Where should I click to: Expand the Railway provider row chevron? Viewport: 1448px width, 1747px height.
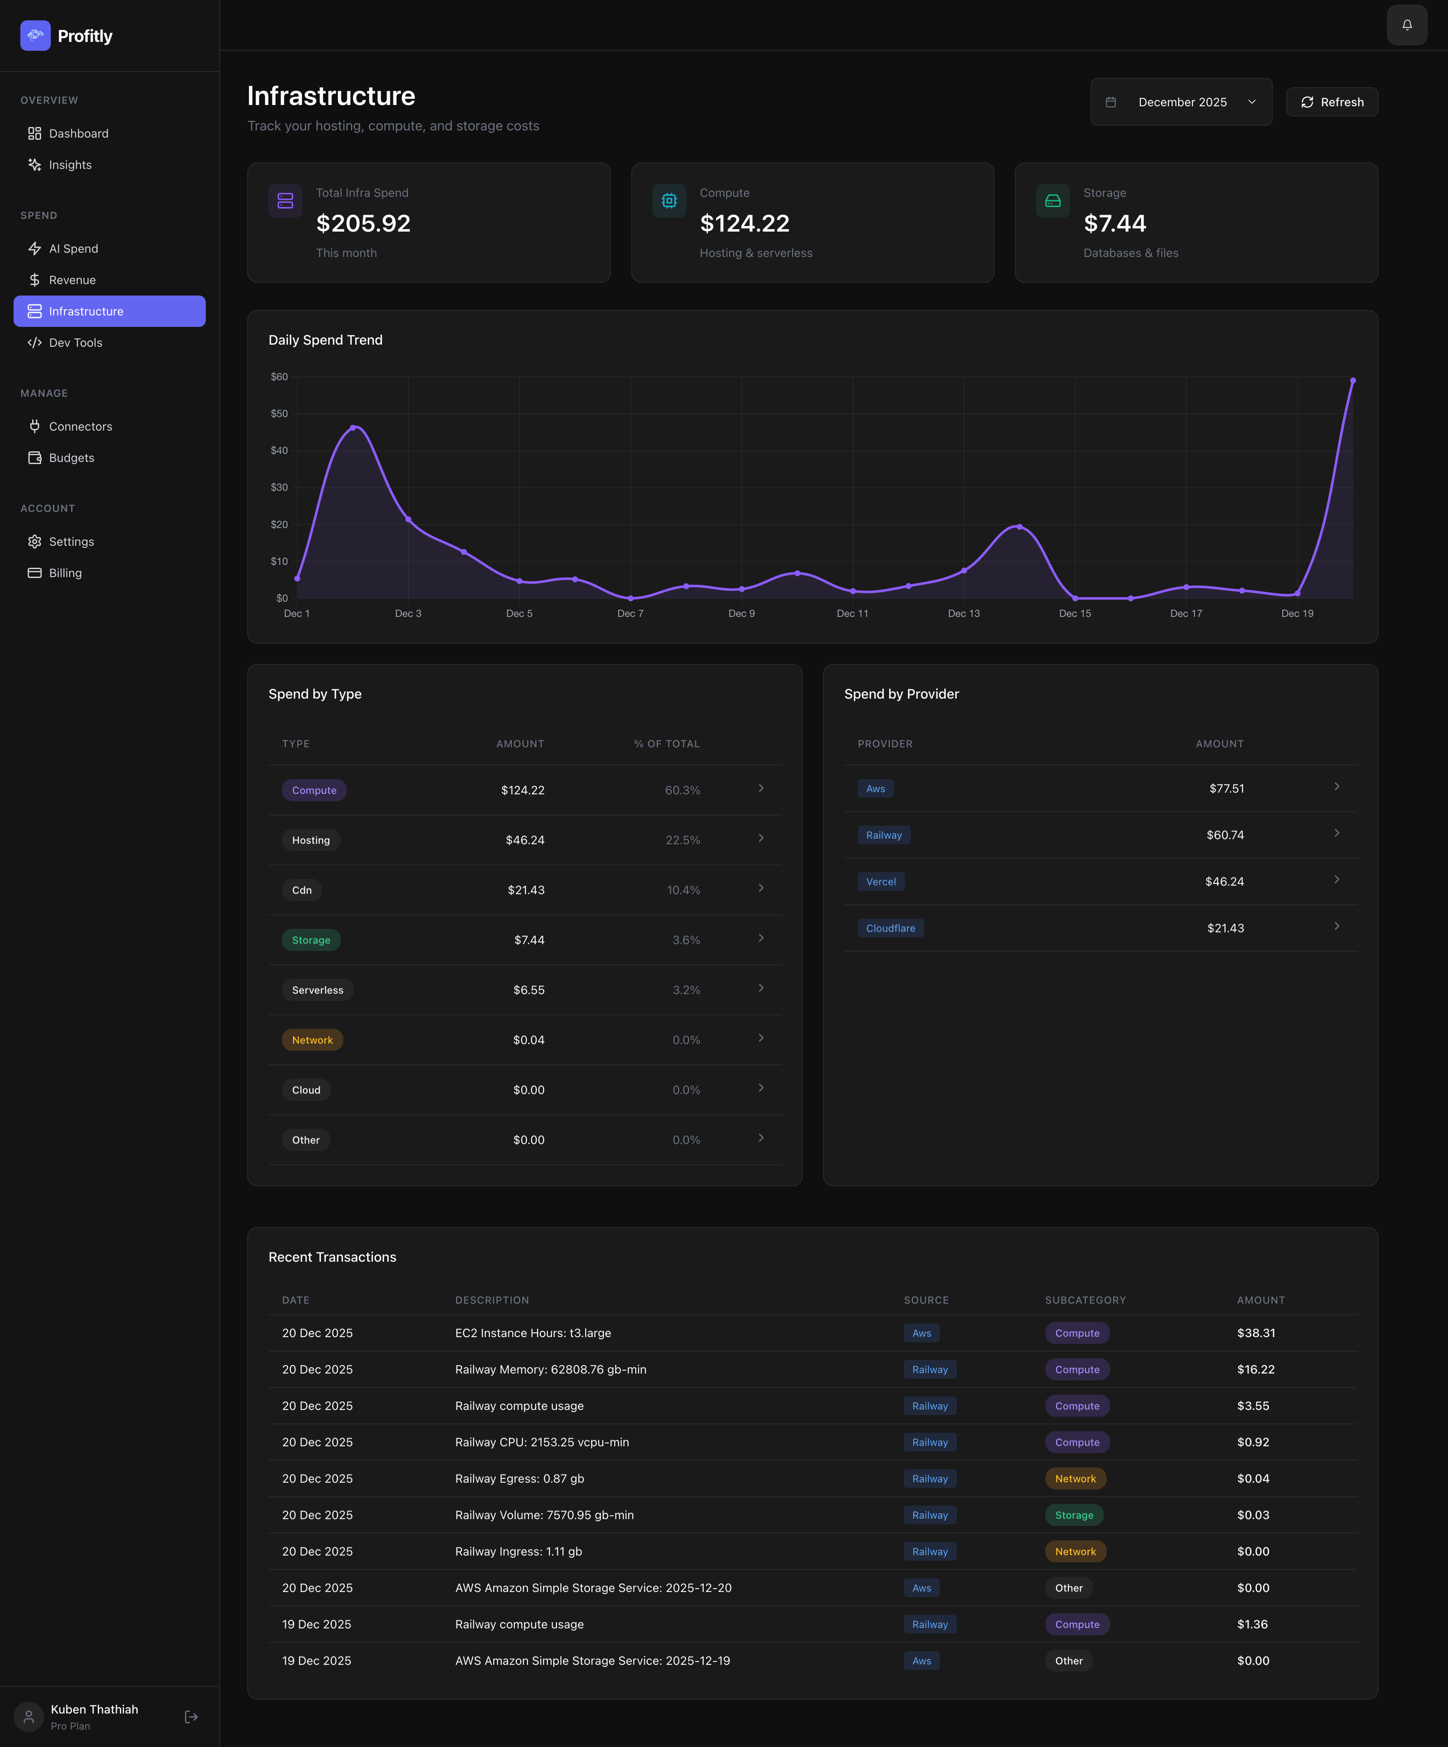pyautogui.click(x=1336, y=833)
